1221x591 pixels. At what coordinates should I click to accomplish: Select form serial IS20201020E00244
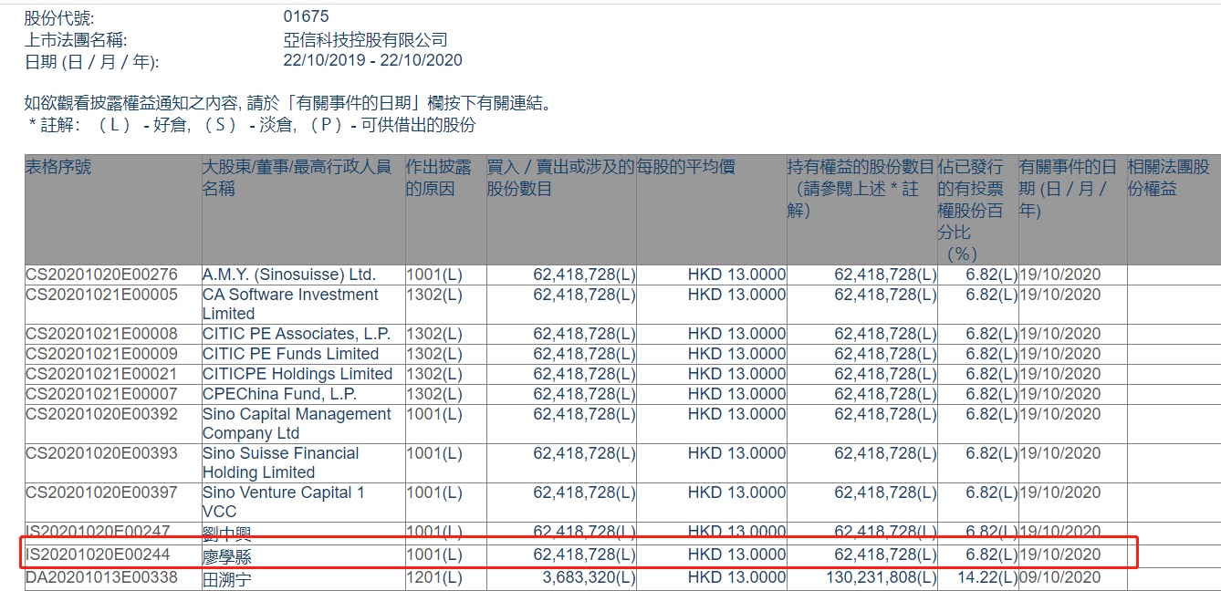pyautogui.click(x=98, y=555)
